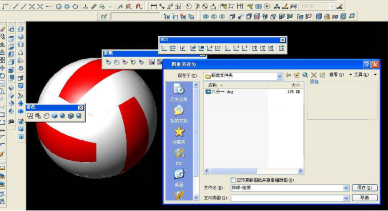Image resolution: width=388 pixels, height=211 pixels.
Task: Click FTP location icon in sidebar
Action: point(179,156)
